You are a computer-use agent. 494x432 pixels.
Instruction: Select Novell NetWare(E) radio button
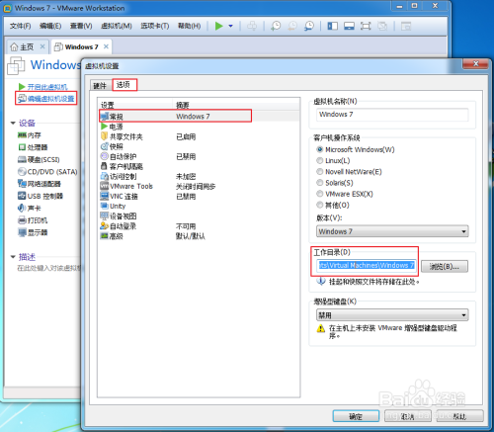pos(319,172)
